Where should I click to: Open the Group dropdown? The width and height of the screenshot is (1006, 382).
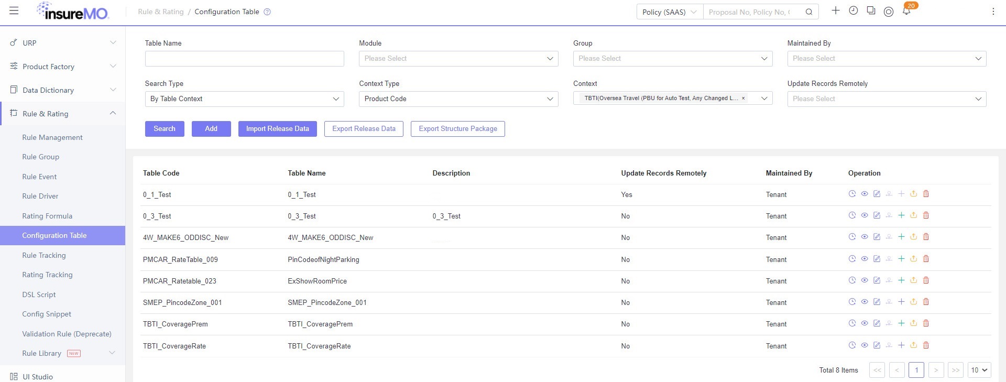pyautogui.click(x=673, y=59)
